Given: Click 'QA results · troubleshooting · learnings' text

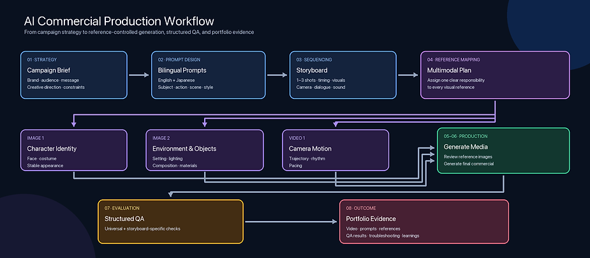Looking at the screenshot, I should coord(382,236).
